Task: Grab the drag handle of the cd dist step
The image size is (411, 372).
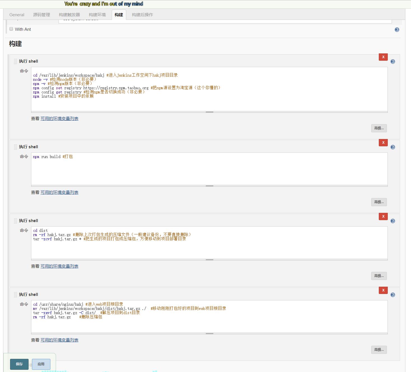Action: (x=15, y=221)
